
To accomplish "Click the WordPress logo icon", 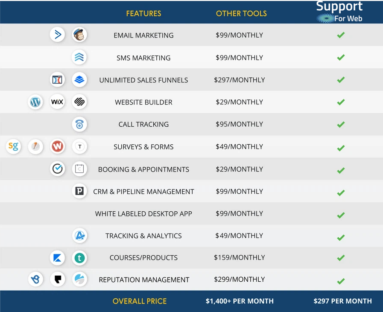I will (x=35, y=102).
